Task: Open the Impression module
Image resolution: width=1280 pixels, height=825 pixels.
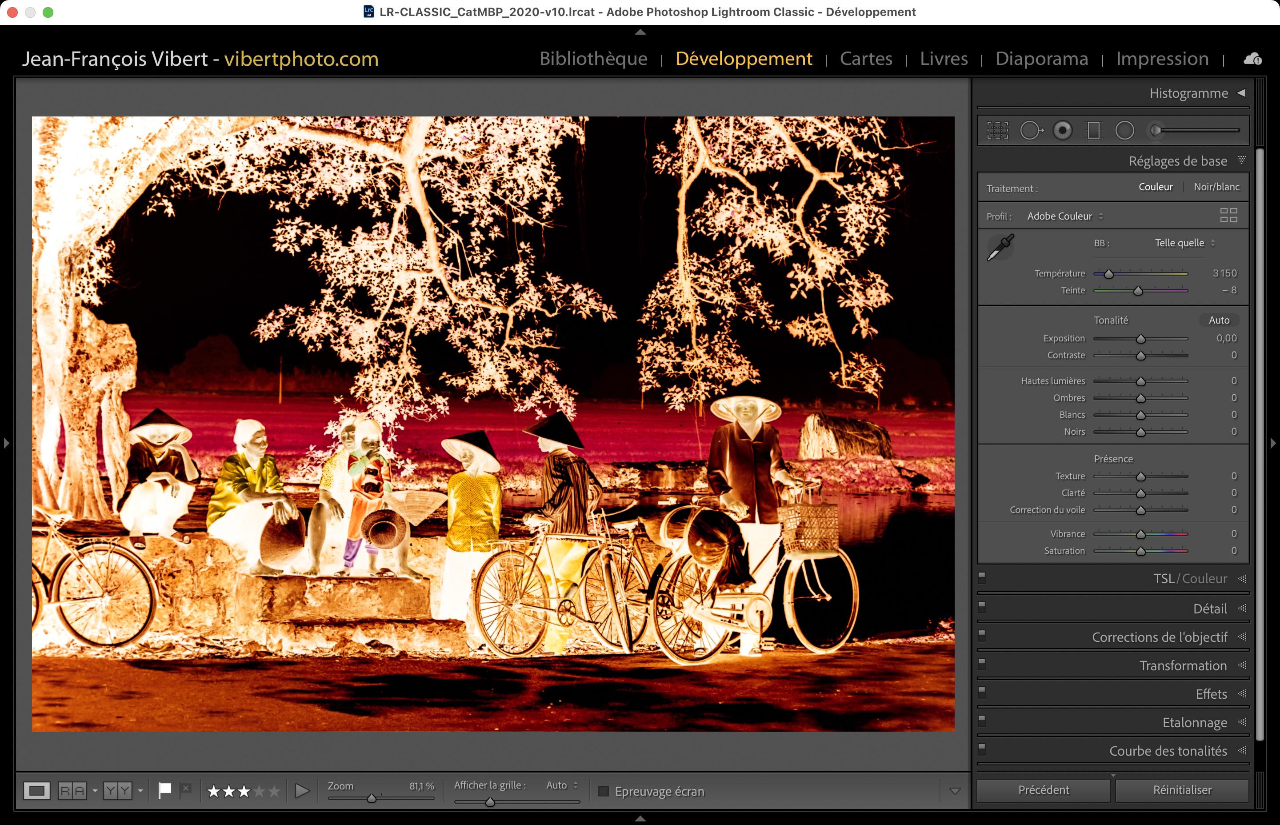Action: click(1162, 58)
